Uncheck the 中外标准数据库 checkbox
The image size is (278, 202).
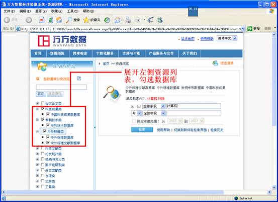pyautogui.click(x=48, y=137)
